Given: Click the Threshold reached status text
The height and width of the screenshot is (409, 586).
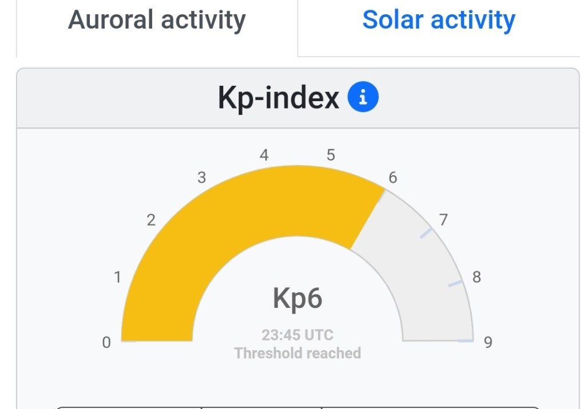Looking at the screenshot, I should (x=298, y=353).
